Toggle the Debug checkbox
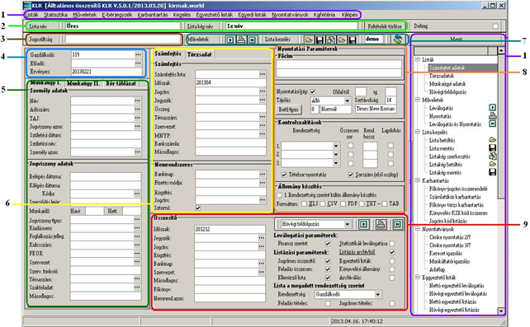The height and width of the screenshot is (327, 530). point(495,26)
